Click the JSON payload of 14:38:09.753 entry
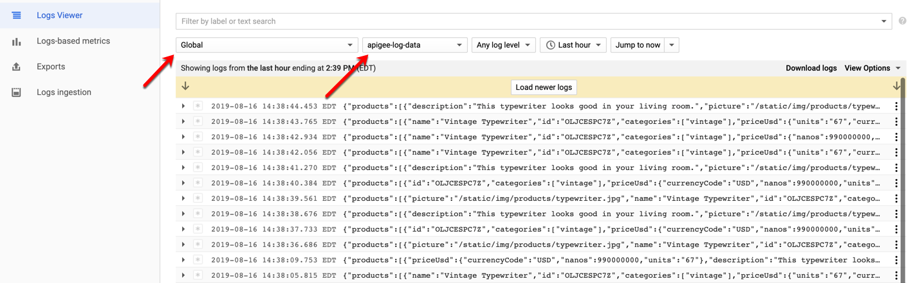This screenshot has height=283, width=913. tap(612, 260)
